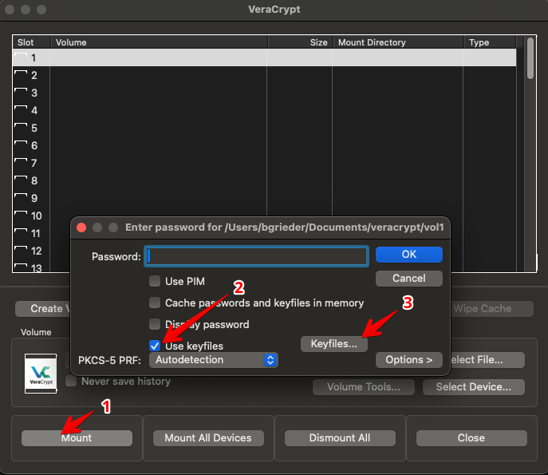Confirm the password with the OK button
This screenshot has height=475, width=548.
(409, 255)
